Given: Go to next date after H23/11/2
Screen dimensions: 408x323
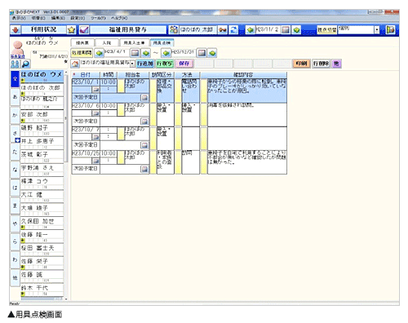Looking at the screenshot, I should (296, 29).
